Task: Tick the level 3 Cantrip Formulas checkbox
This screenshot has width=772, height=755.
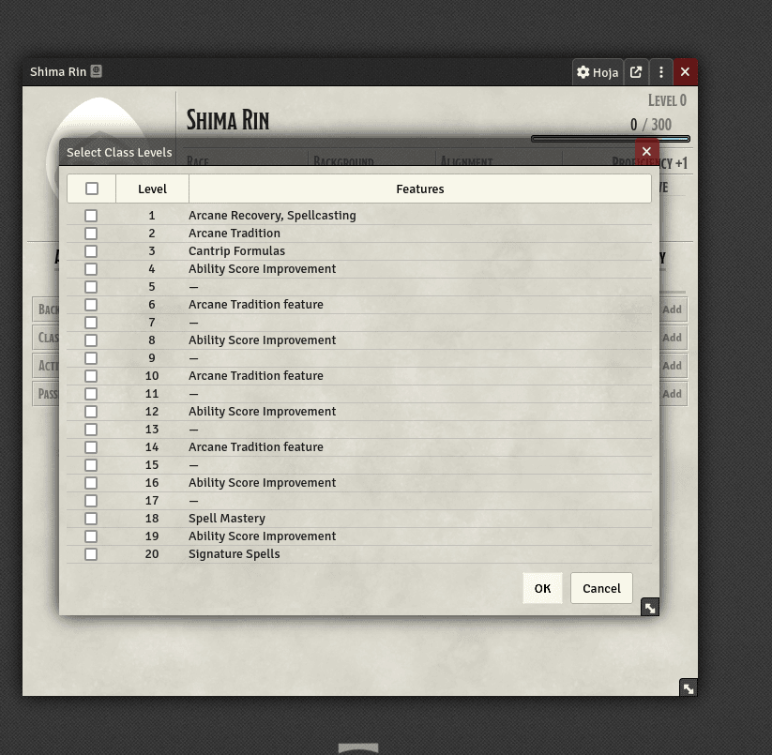Action: [x=91, y=251]
